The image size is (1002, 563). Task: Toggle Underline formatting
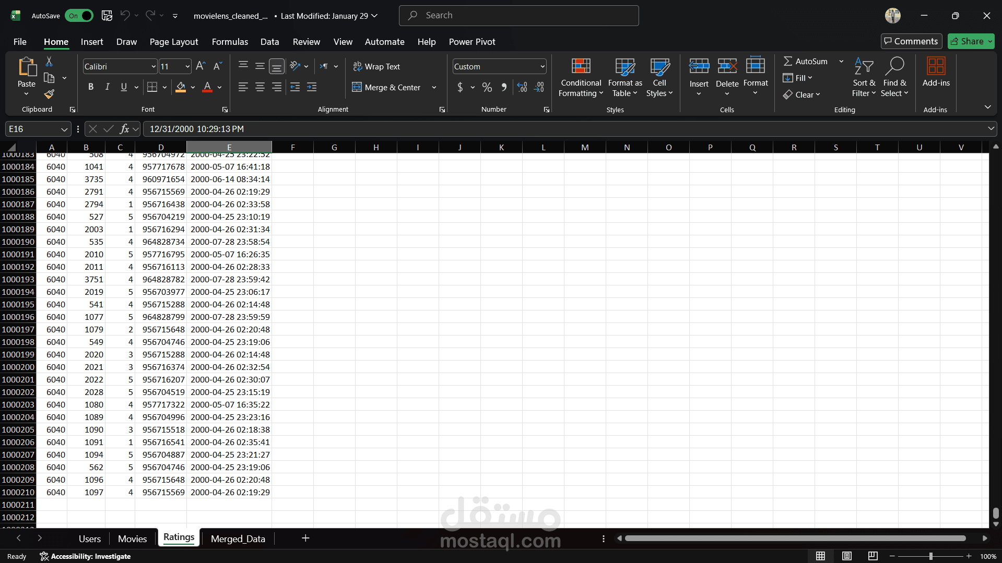(x=124, y=87)
